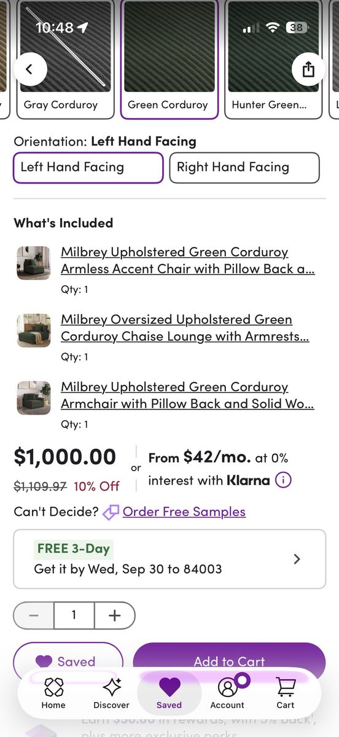The height and width of the screenshot is (737, 339).
Task: Open Milbrey Oversized Chaise Lounge link
Action: coord(185,328)
